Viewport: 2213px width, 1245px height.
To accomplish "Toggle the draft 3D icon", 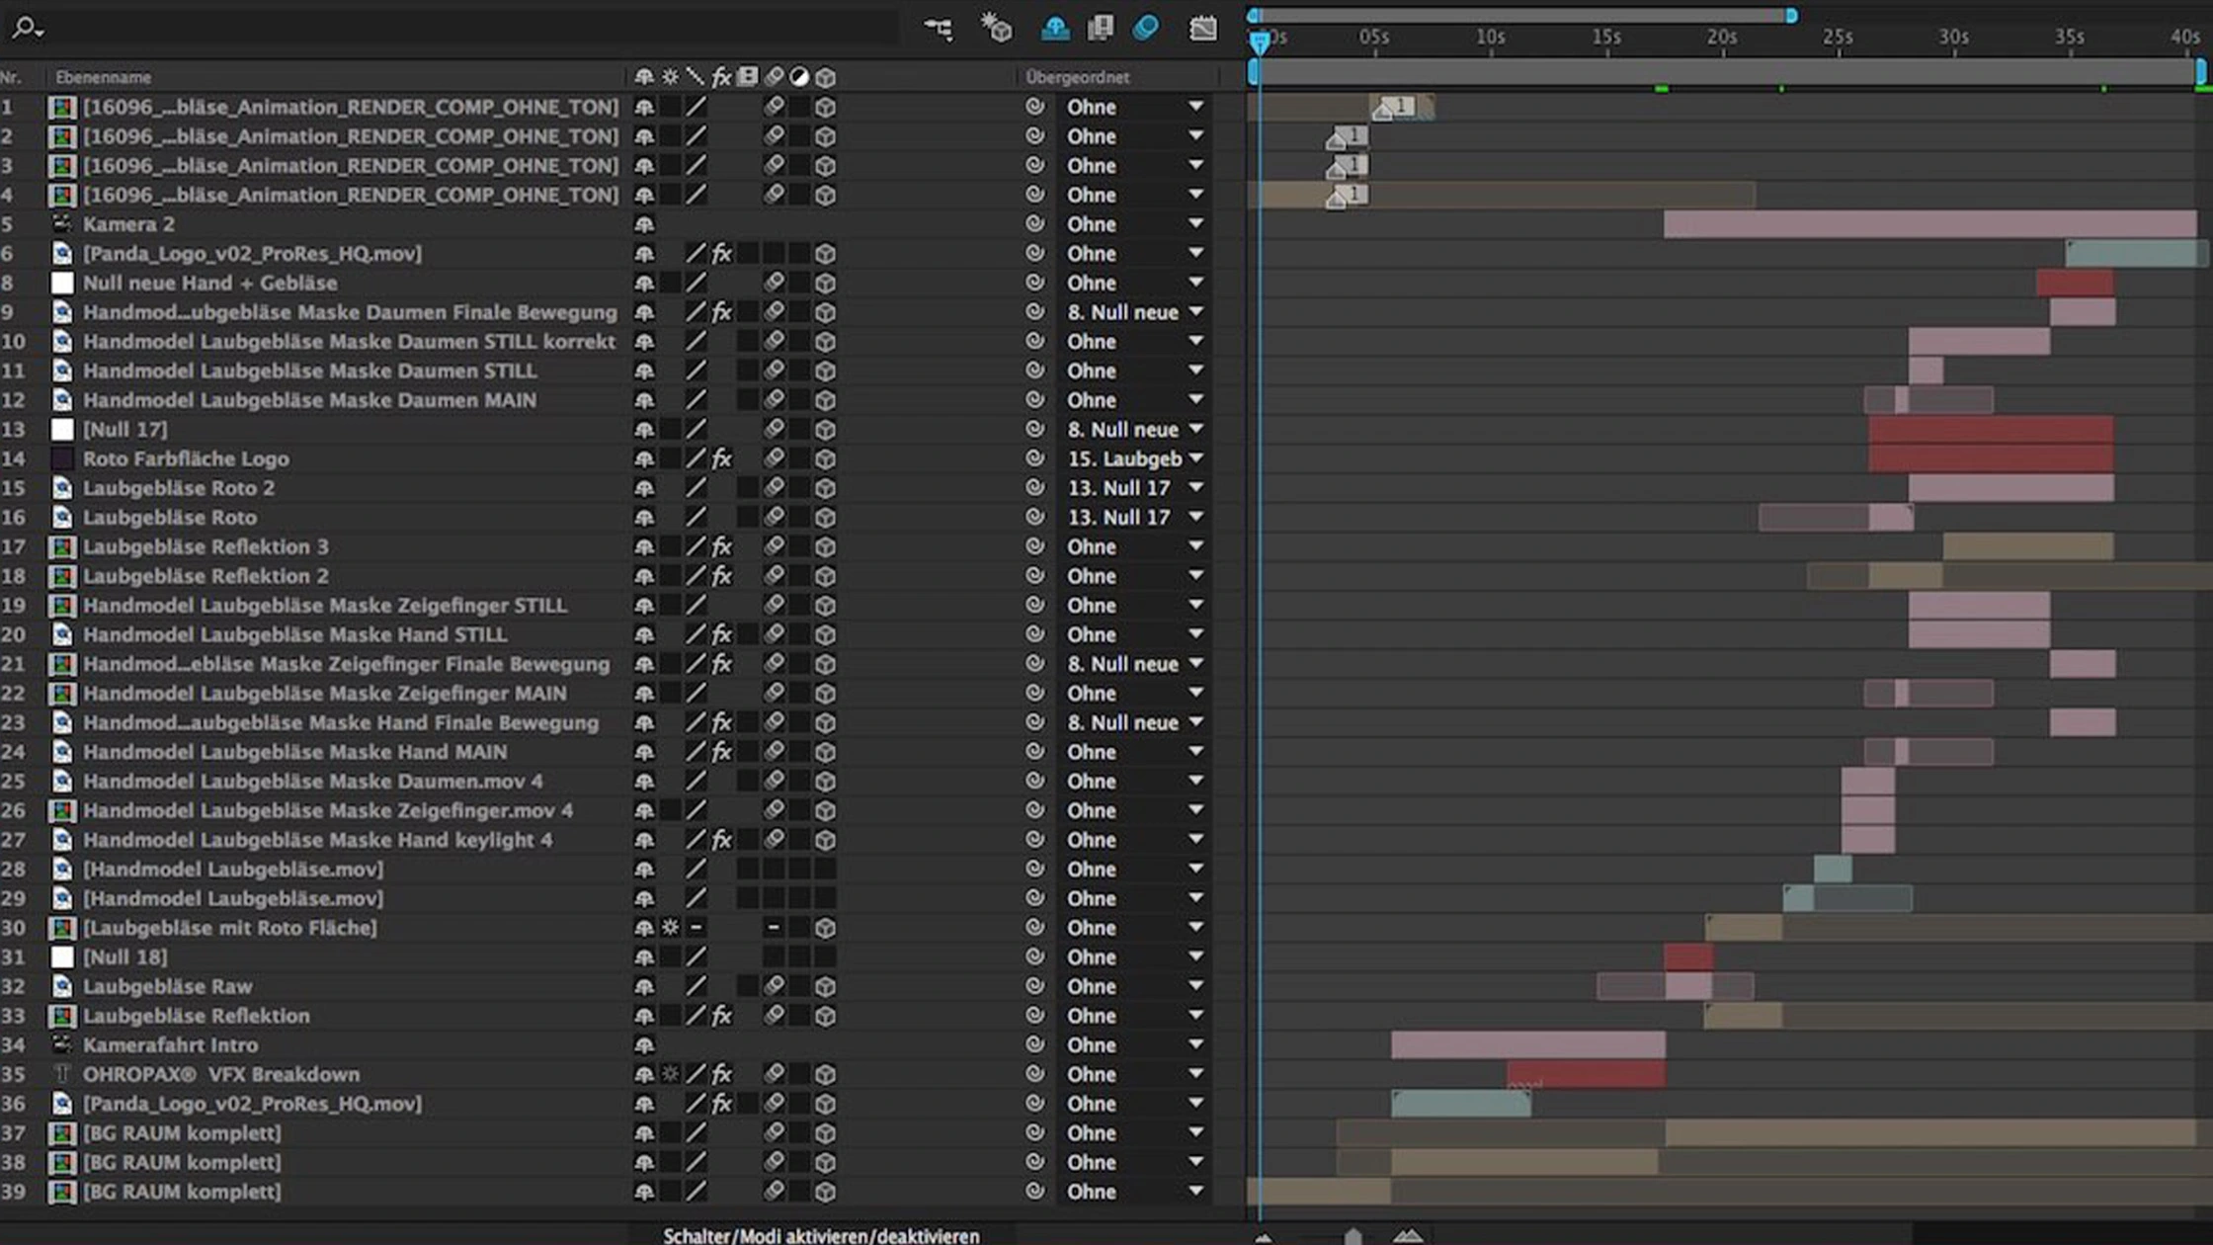I will [996, 28].
